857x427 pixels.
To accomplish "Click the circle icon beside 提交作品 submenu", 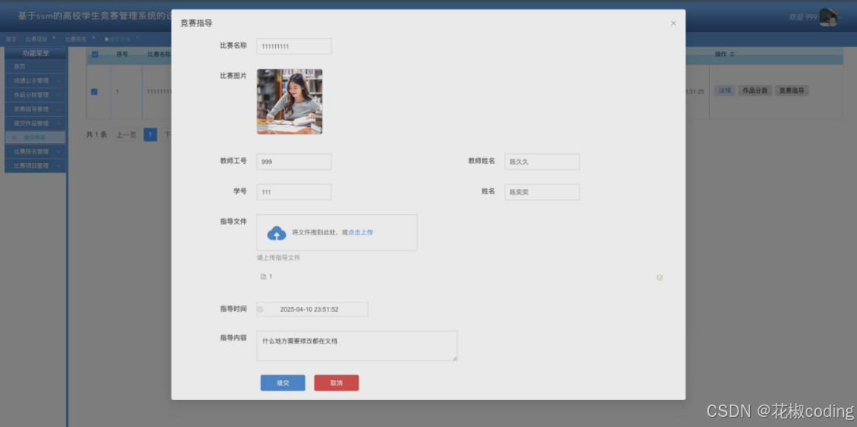I will pyautogui.click(x=14, y=138).
